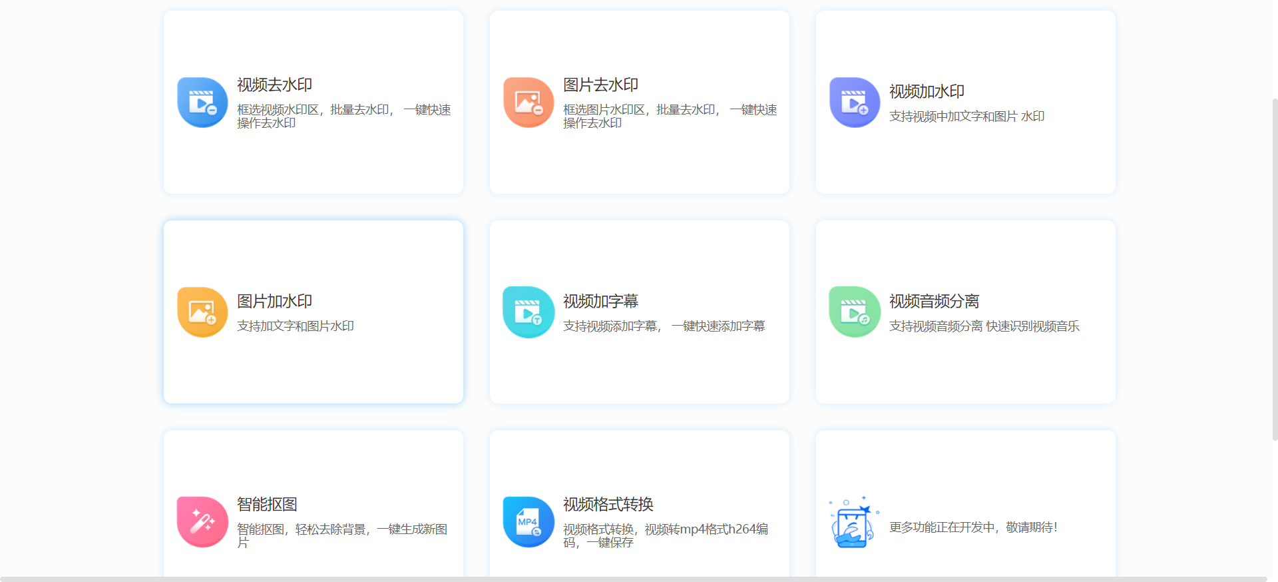Open the 图片去水印 title
Viewport: 1278px width, 582px height.
[600, 85]
